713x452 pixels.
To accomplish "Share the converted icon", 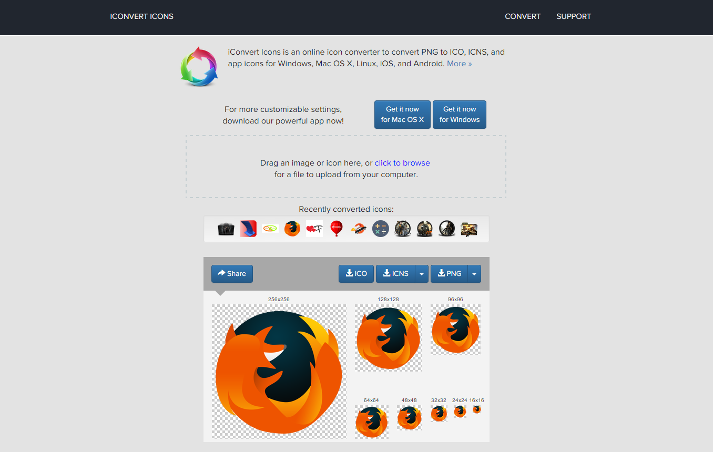I will coord(231,273).
